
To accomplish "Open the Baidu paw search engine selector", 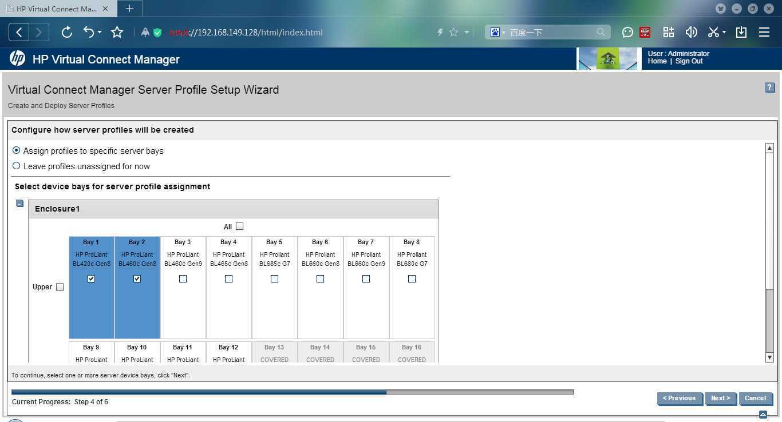I will [497, 33].
